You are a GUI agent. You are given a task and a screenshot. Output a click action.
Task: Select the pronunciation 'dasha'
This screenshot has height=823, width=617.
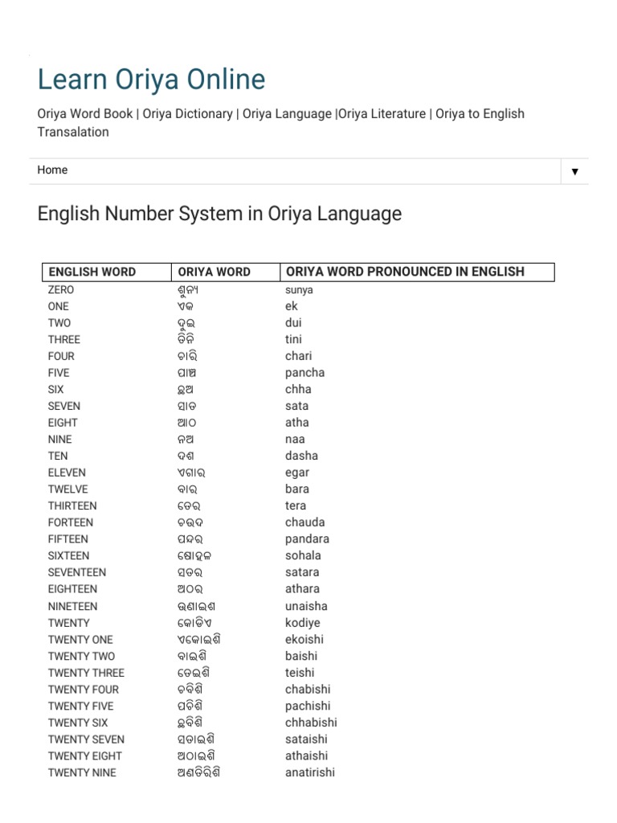302,456
